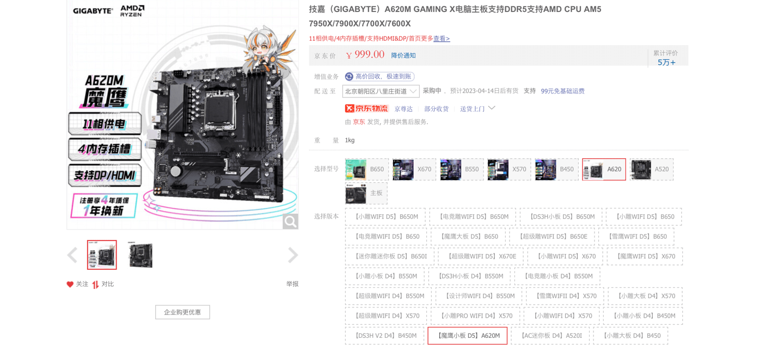The width and height of the screenshot is (784, 346).
Task: Click the red heart 关注 icon
Action: click(70, 285)
